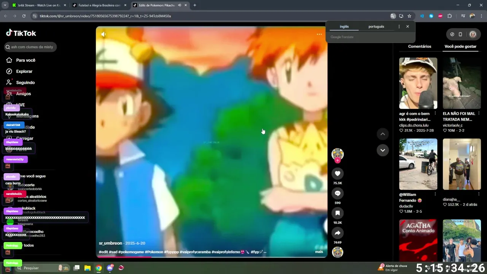The image size is (487, 274).
Task: Open the video options three-dot menu
Action: pyautogui.click(x=319, y=34)
